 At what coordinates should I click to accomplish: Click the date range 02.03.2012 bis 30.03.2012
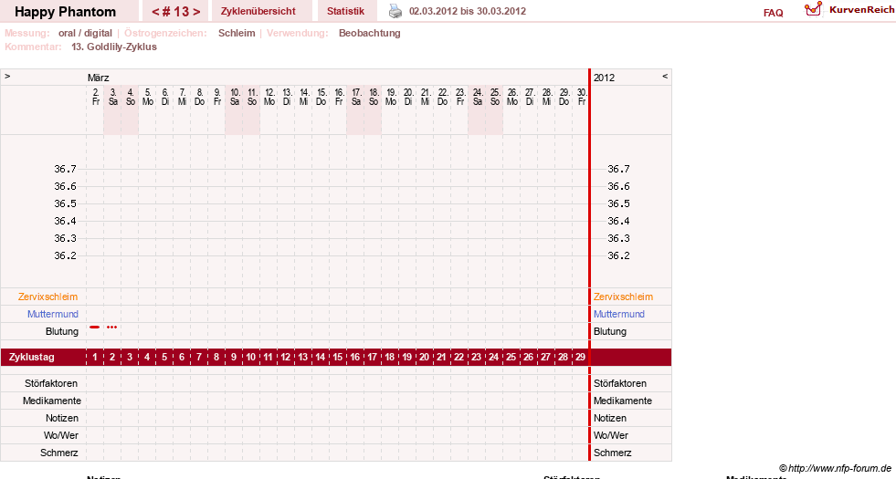(x=468, y=11)
